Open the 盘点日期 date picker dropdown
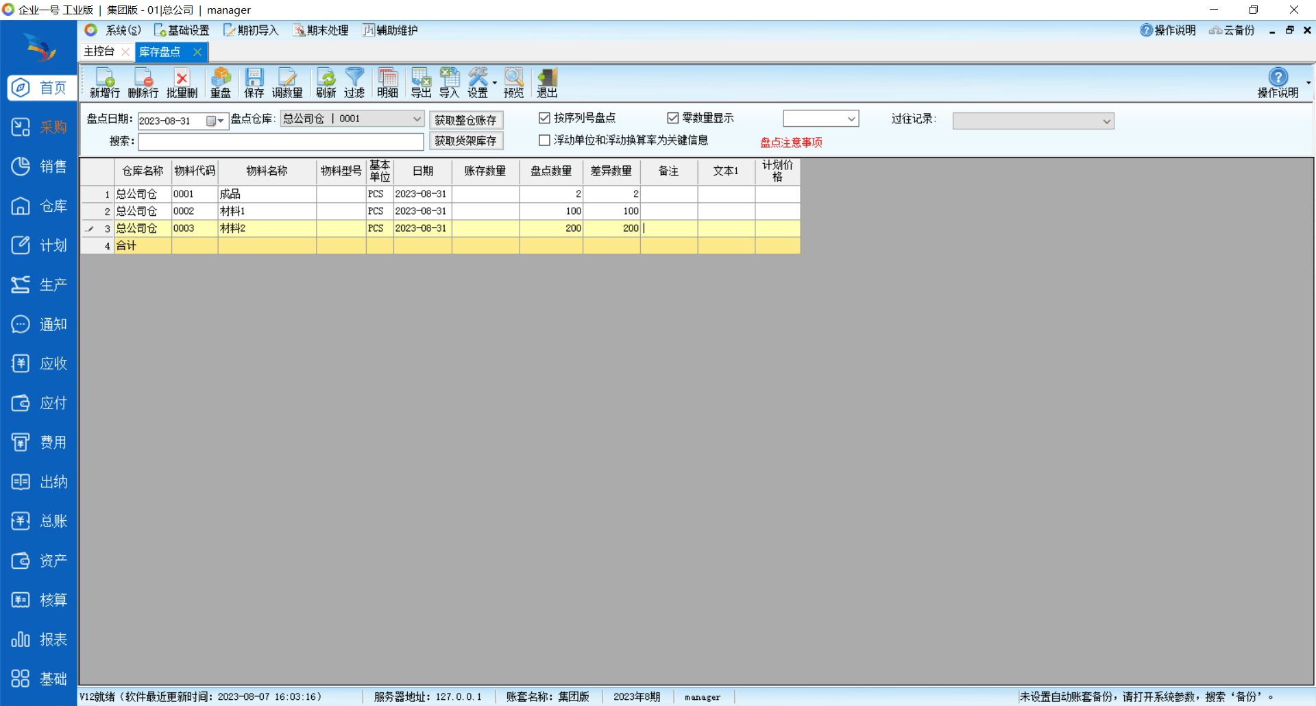The width and height of the screenshot is (1316, 706). 220,121
